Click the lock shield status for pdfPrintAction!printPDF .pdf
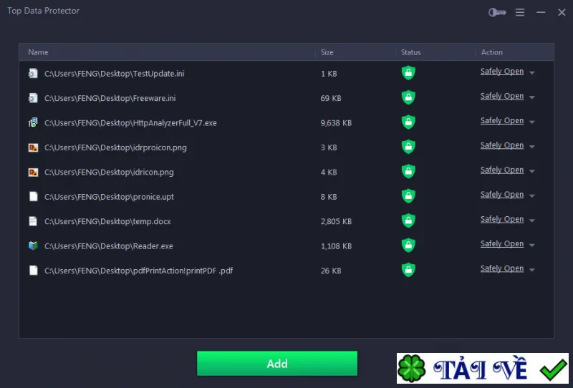 (x=408, y=270)
